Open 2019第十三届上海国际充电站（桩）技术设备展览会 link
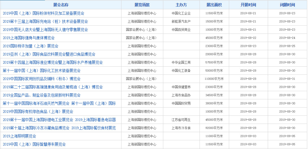Image resolution: width=308 pixels, height=149 pixels. pos(45,22)
